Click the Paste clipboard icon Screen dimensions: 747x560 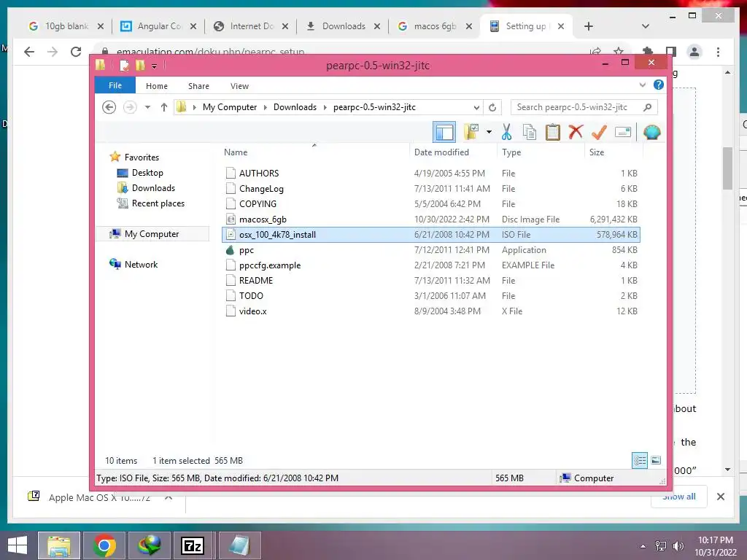pyautogui.click(x=553, y=132)
